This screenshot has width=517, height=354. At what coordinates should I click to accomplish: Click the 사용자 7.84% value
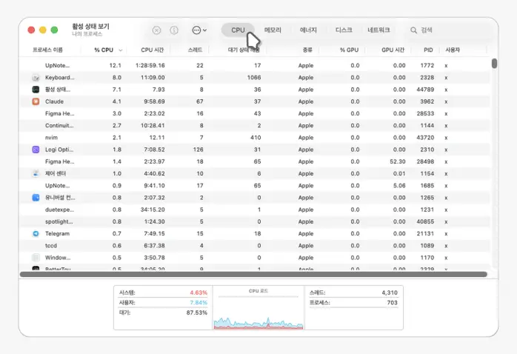point(199,303)
